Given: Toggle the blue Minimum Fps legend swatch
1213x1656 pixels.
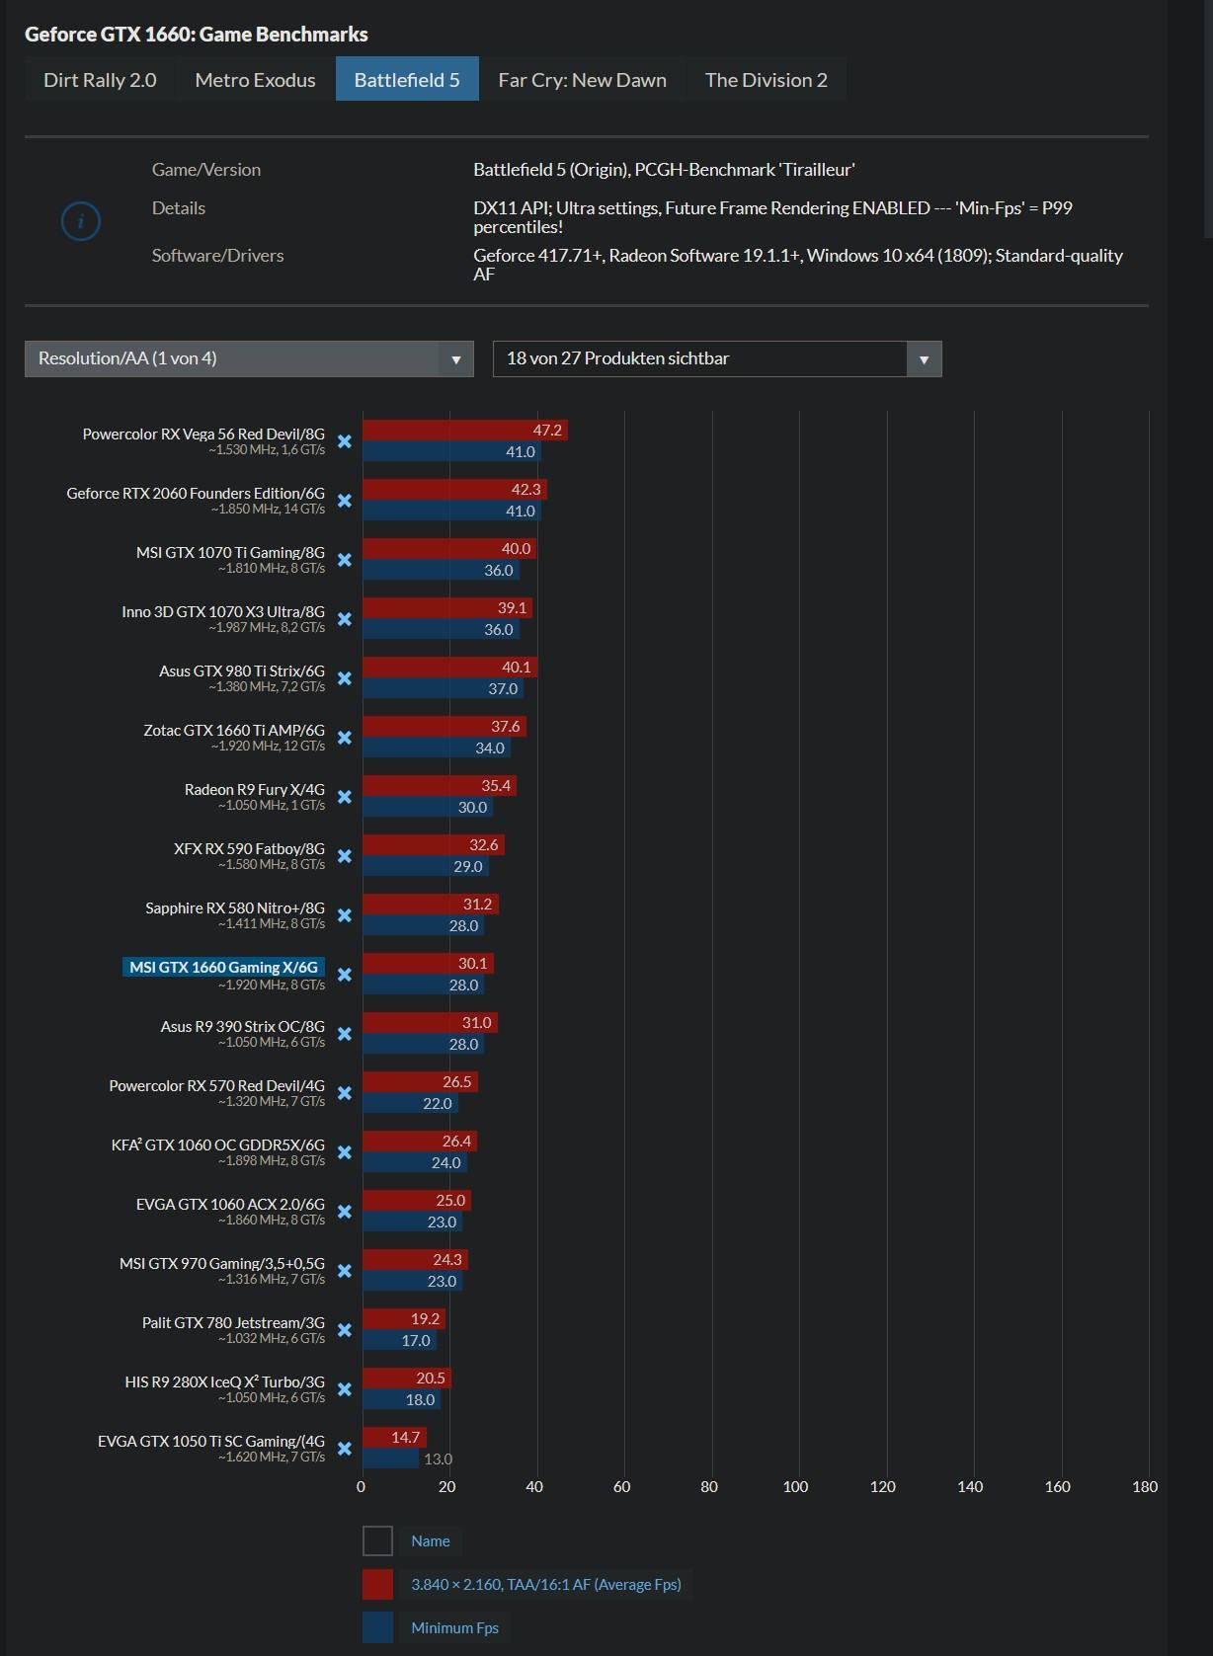Looking at the screenshot, I should pyautogui.click(x=377, y=1627).
